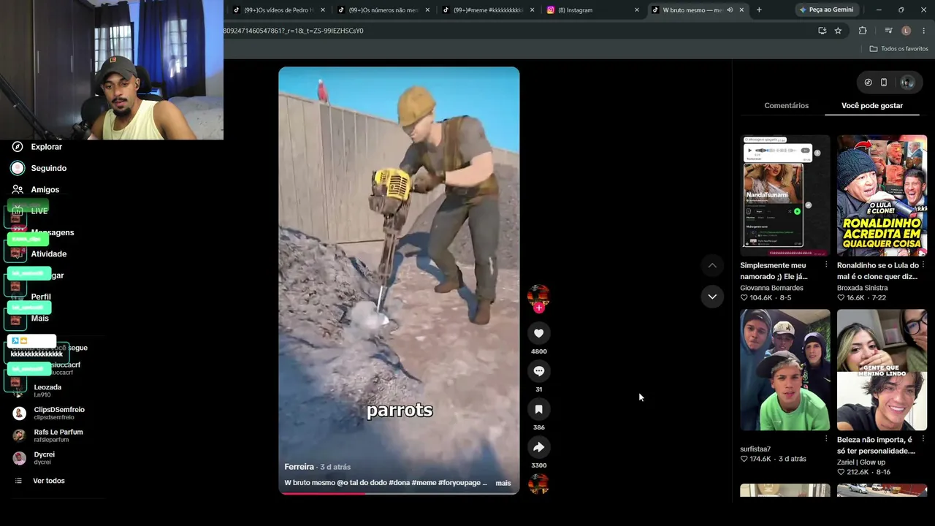This screenshot has width=935, height=526.
Task: Open 'Ronaldinho acredita em qualquer coisa' thumbnail
Action: 882,195
